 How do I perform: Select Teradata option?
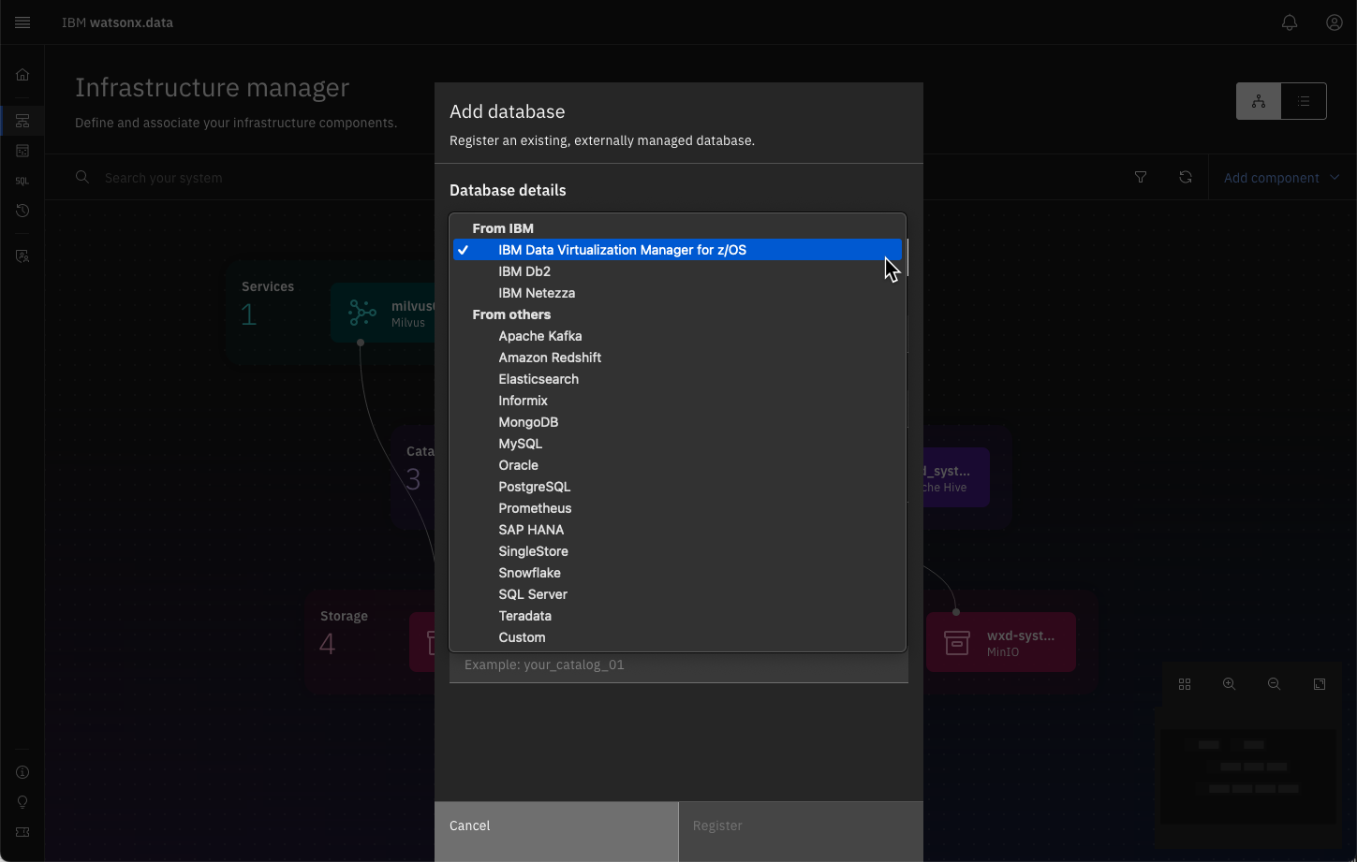click(x=677, y=616)
